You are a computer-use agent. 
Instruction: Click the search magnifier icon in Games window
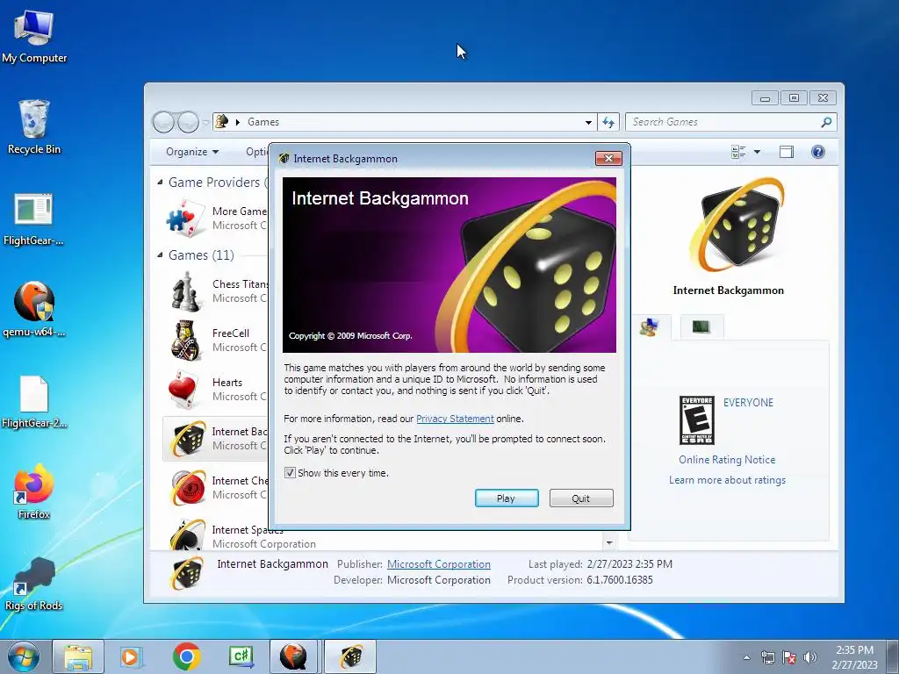826,122
